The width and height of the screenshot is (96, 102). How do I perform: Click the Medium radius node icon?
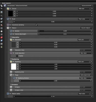tap(8, 94)
